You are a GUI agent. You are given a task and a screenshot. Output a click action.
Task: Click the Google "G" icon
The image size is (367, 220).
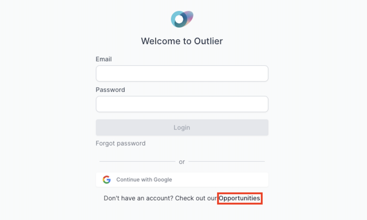click(106, 179)
